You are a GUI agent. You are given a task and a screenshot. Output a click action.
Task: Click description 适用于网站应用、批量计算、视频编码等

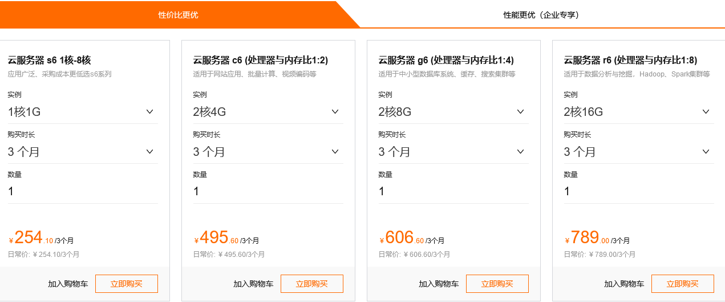point(255,74)
